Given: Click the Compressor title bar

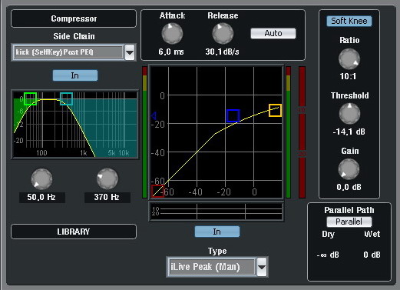Looking at the screenshot, I should coord(74,18).
